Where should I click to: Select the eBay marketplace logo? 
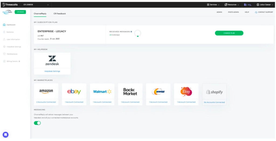pyautogui.click(x=74, y=91)
